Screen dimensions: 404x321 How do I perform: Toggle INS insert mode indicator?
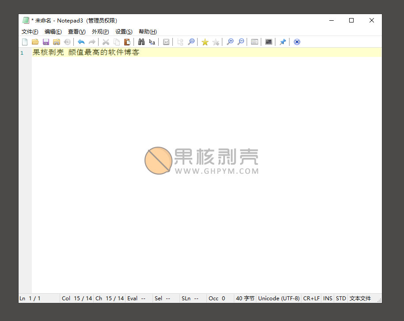(x=328, y=299)
